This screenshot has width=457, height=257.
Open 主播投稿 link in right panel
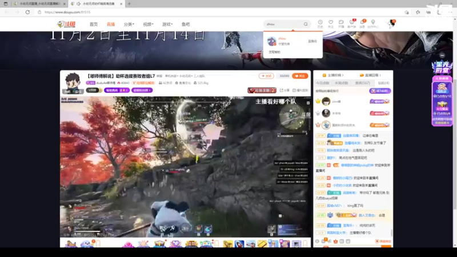point(333,75)
